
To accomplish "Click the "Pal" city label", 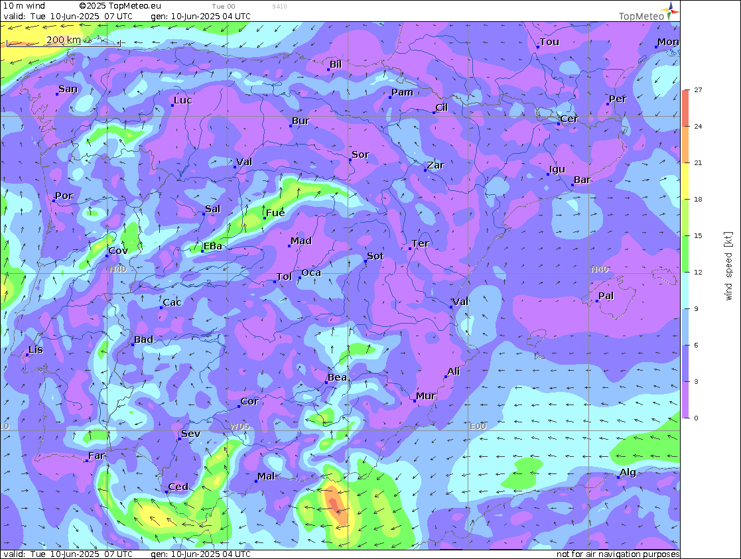I will click(x=606, y=296).
